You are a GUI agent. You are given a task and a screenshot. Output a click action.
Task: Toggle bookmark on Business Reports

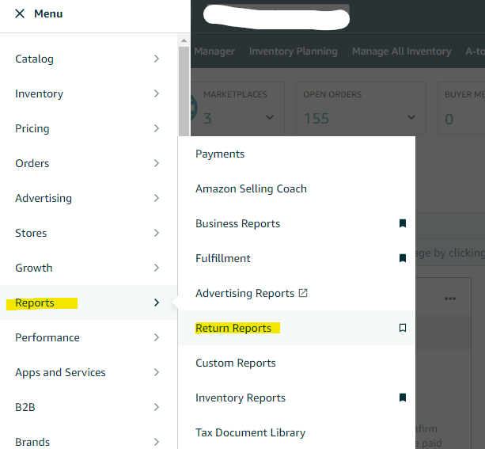pos(403,223)
